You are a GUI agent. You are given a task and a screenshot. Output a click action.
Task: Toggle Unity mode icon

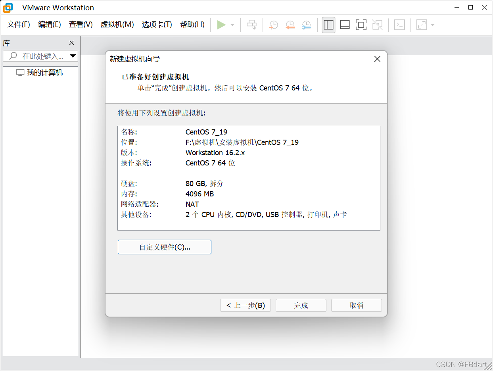pos(377,25)
